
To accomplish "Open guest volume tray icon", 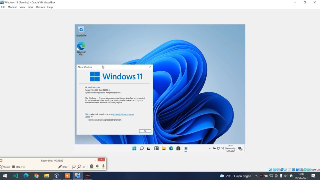I will click(222, 148).
